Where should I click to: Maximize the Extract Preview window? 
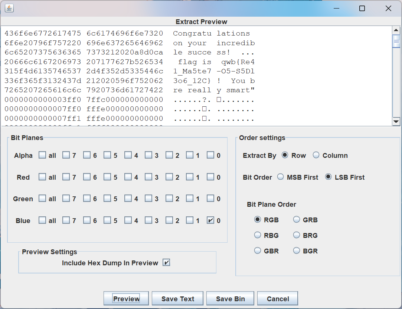pyautogui.click(x=362, y=8)
